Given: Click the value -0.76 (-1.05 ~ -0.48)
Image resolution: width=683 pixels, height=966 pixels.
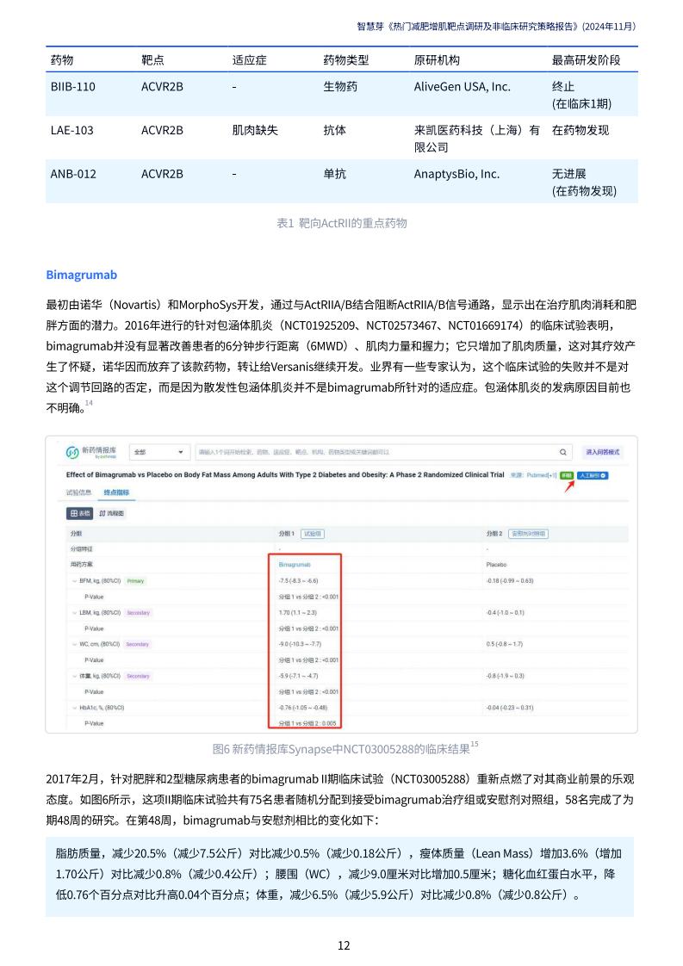Looking at the screenshot, I should (x=303, y=708).
